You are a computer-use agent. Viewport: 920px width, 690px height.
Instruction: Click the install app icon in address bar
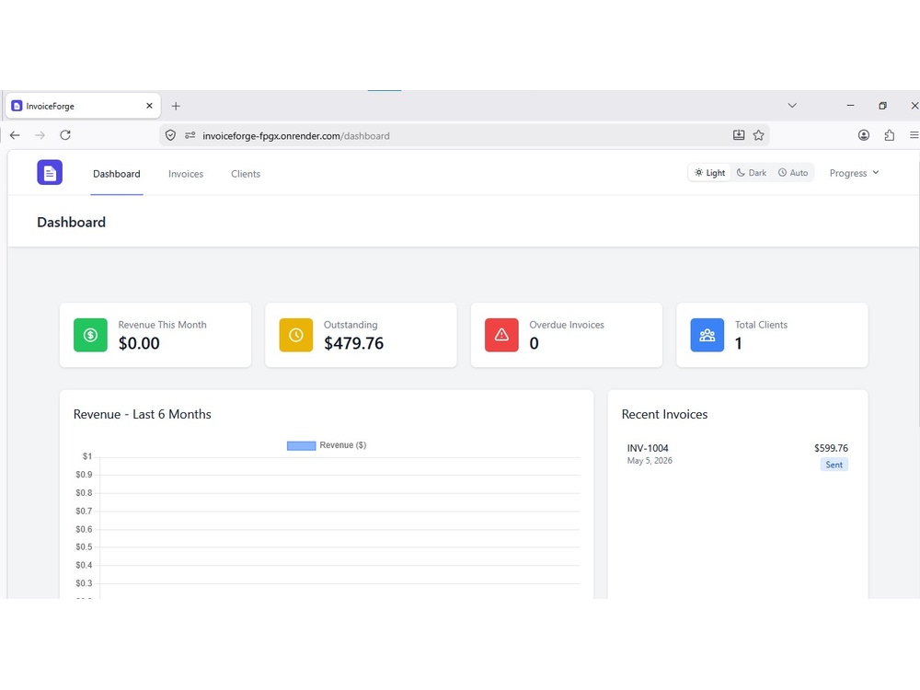(739, 135)
